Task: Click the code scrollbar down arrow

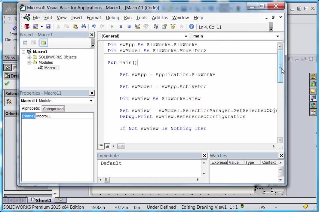Action: (280, 140)
